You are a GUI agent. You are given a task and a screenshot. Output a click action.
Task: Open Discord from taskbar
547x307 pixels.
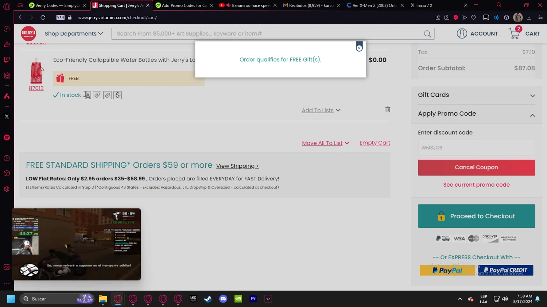tap(223, 299)
